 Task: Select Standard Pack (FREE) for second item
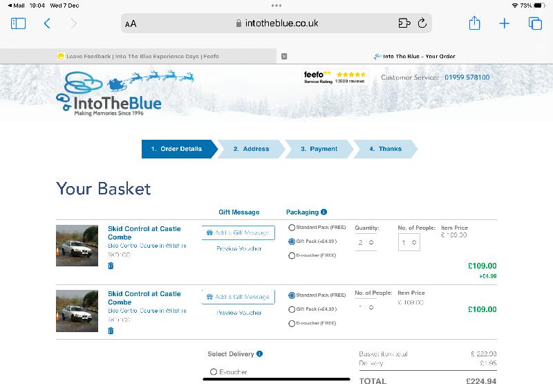(292, 295)
